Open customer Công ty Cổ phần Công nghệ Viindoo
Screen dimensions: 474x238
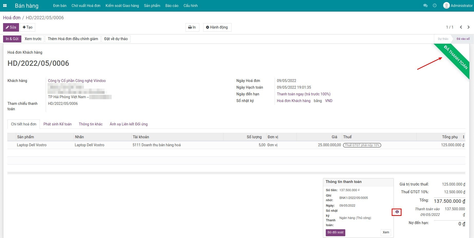pyautogui.click(x=77, y=81)
